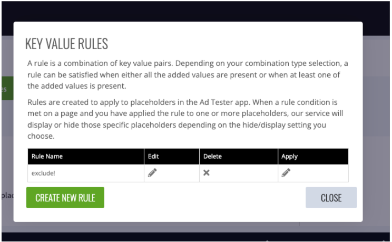Click the partially hidden green button behind dialog

(6, 90)
